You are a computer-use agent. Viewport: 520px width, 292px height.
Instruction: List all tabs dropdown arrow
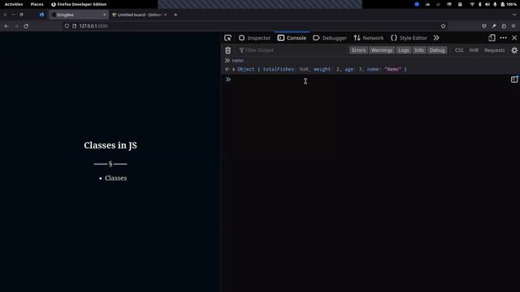[514, 15]
